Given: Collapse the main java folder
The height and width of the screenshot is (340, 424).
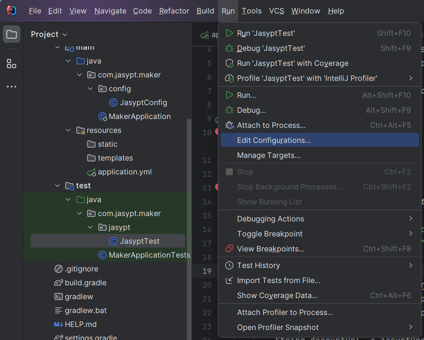Looking at the screenshot, I should (68, 61).
